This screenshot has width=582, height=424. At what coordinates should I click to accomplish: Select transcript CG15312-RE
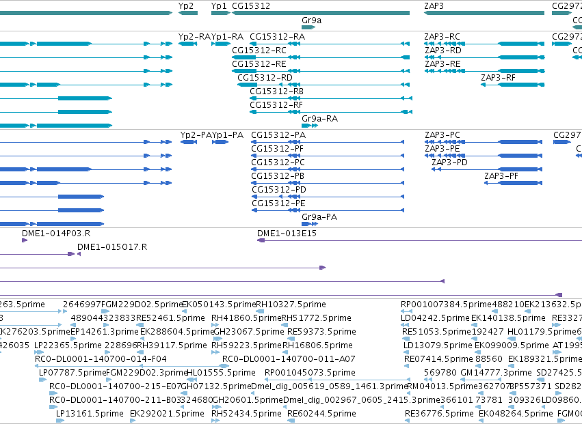[x=259, y=64]
